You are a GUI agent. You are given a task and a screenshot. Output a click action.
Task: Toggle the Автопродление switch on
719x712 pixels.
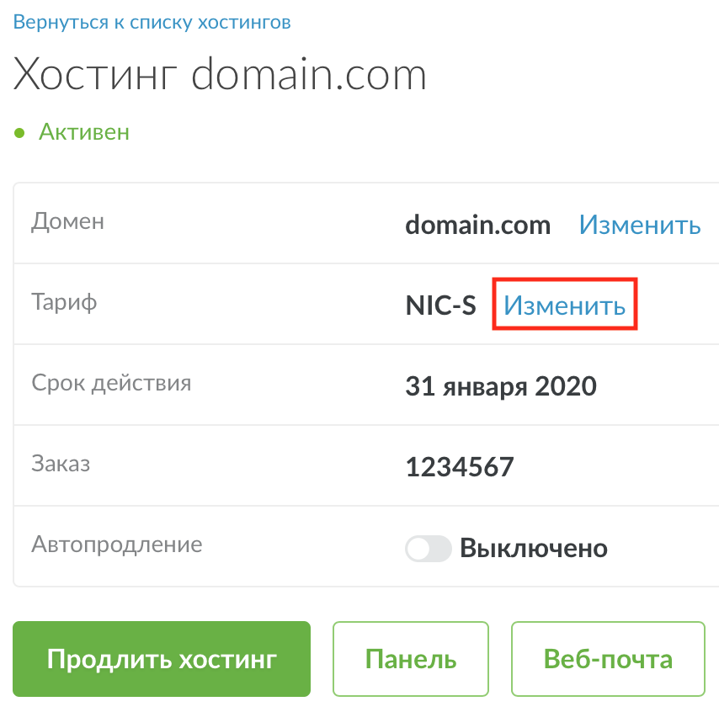point(429,549)
